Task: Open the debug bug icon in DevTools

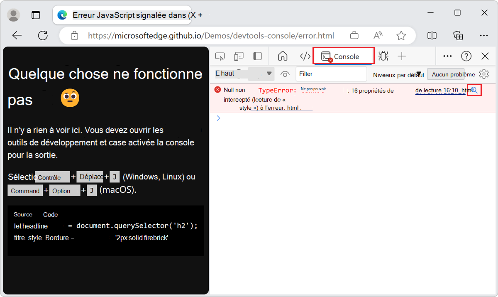Action: coord(383,56)
